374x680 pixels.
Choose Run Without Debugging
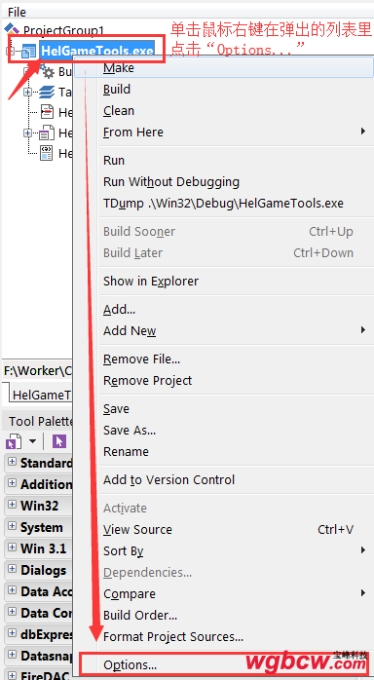pos(171,182)
